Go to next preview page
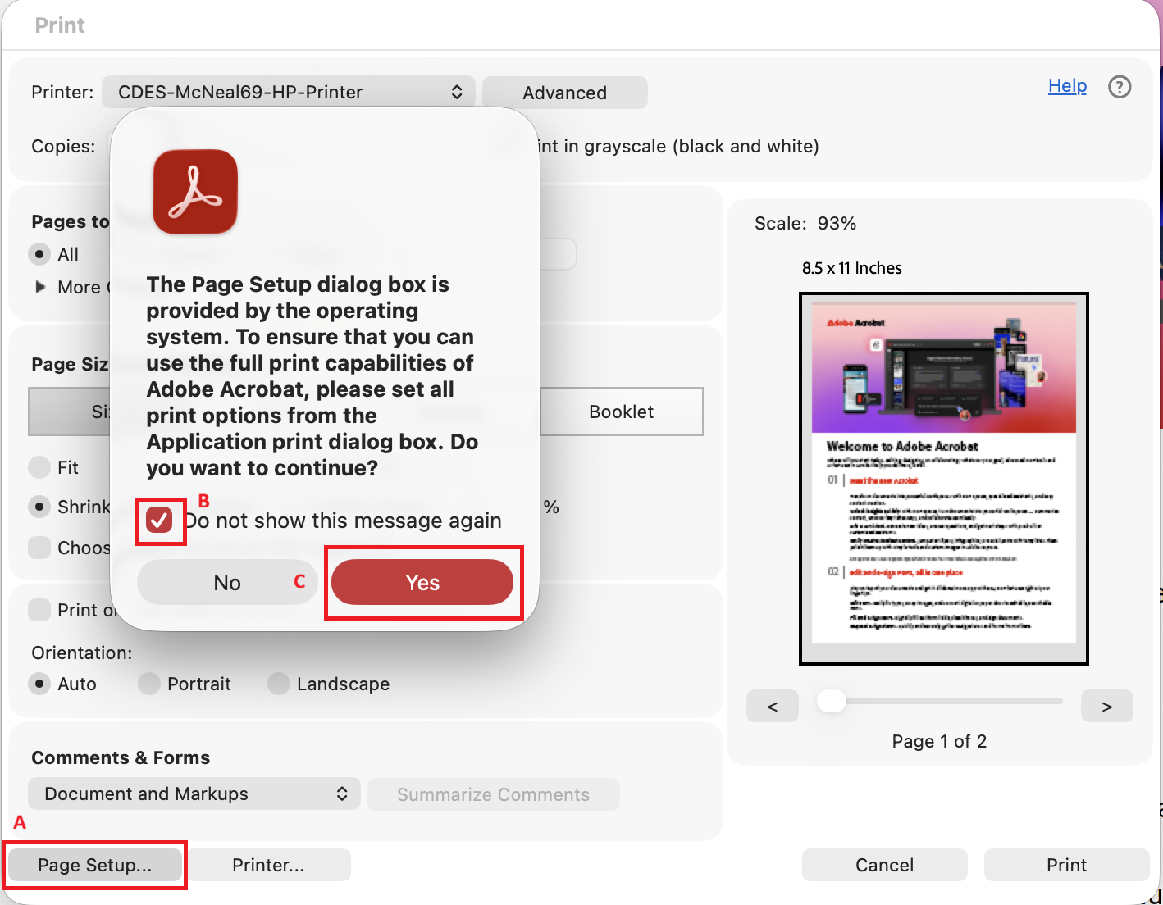This screenshot has width=1163, height=905. 1107,706
